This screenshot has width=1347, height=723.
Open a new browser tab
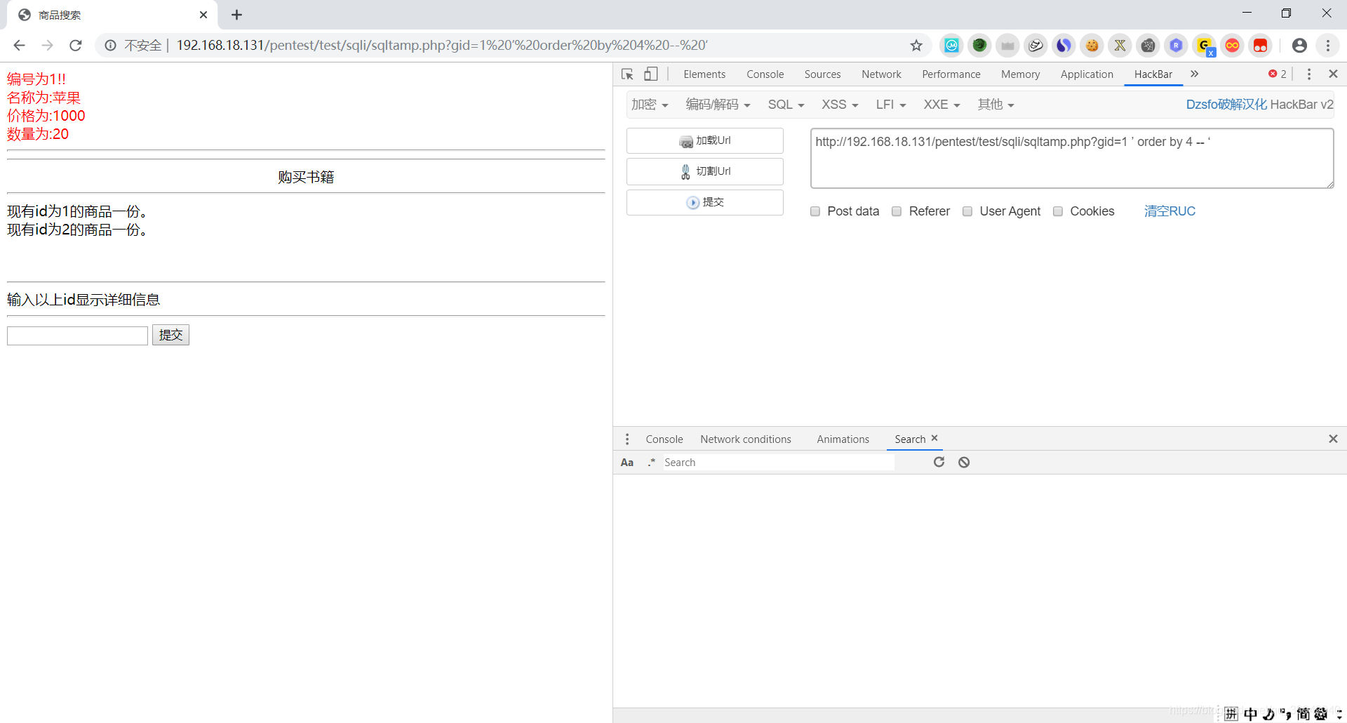pyautogui.click(x=236, y=15)
